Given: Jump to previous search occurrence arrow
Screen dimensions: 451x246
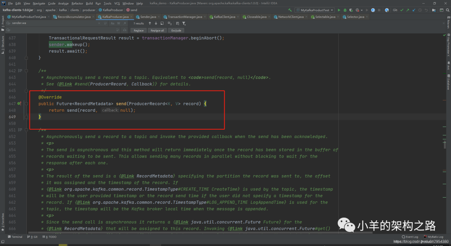Looking at the screenshot, I should coord(150,24).
